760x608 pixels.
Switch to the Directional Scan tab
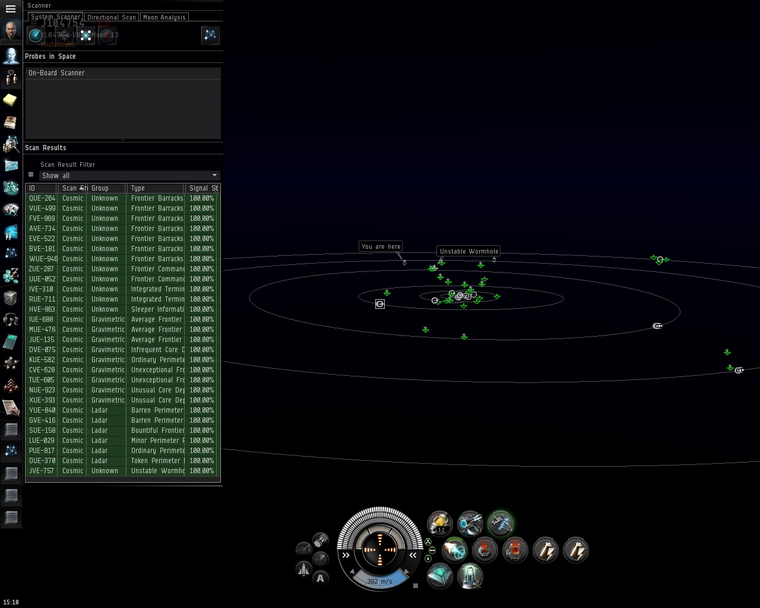click(112, 17)
